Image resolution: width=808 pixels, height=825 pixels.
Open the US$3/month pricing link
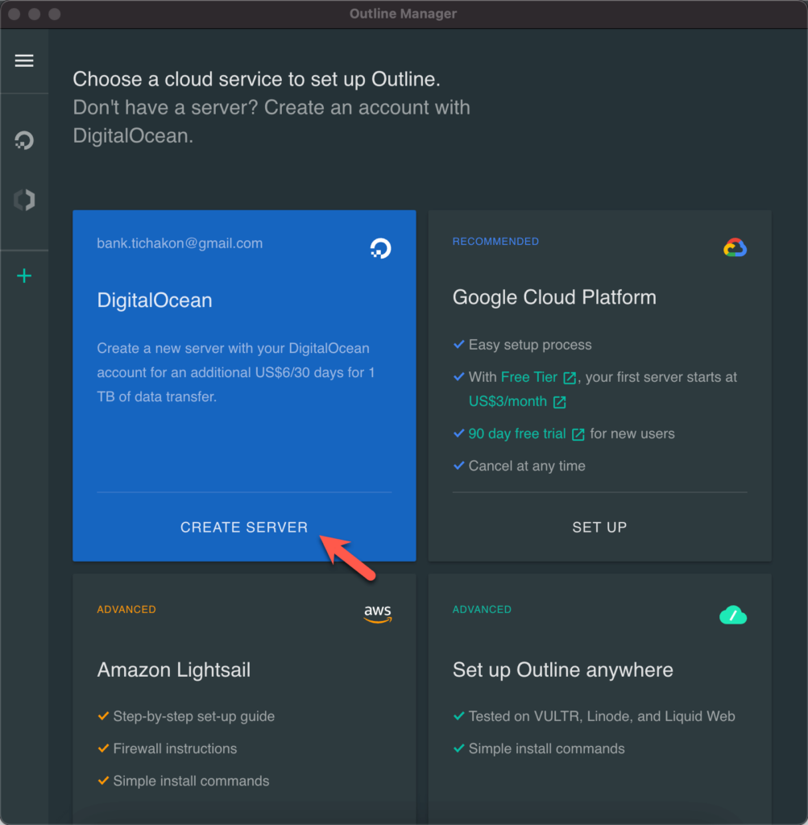[508, 401]
